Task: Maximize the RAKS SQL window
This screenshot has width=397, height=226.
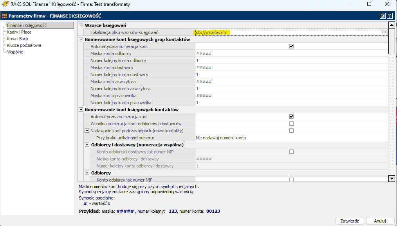Action: click(x=369, y=4)
